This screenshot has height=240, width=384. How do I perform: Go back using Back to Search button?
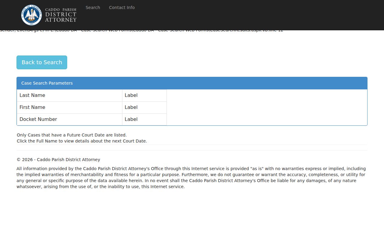42,62
